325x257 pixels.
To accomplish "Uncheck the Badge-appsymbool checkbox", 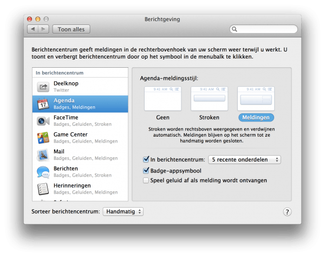I will click(x=146, y=170).
